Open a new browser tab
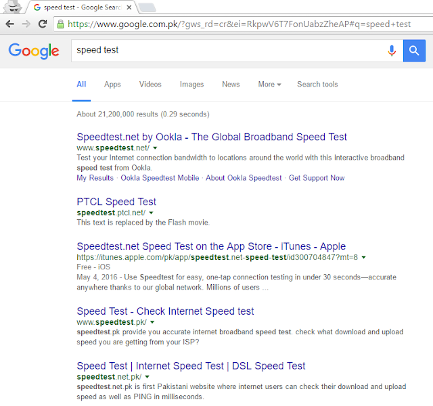This screenshot has height=406, width=433. (147, 7)
